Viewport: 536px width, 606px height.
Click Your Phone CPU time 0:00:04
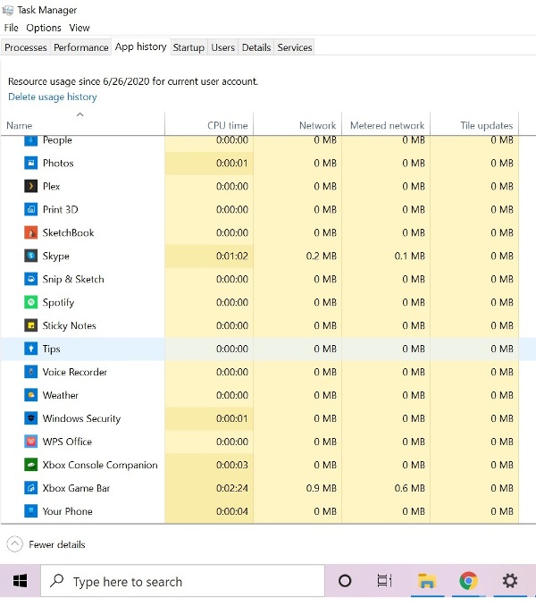231,511
